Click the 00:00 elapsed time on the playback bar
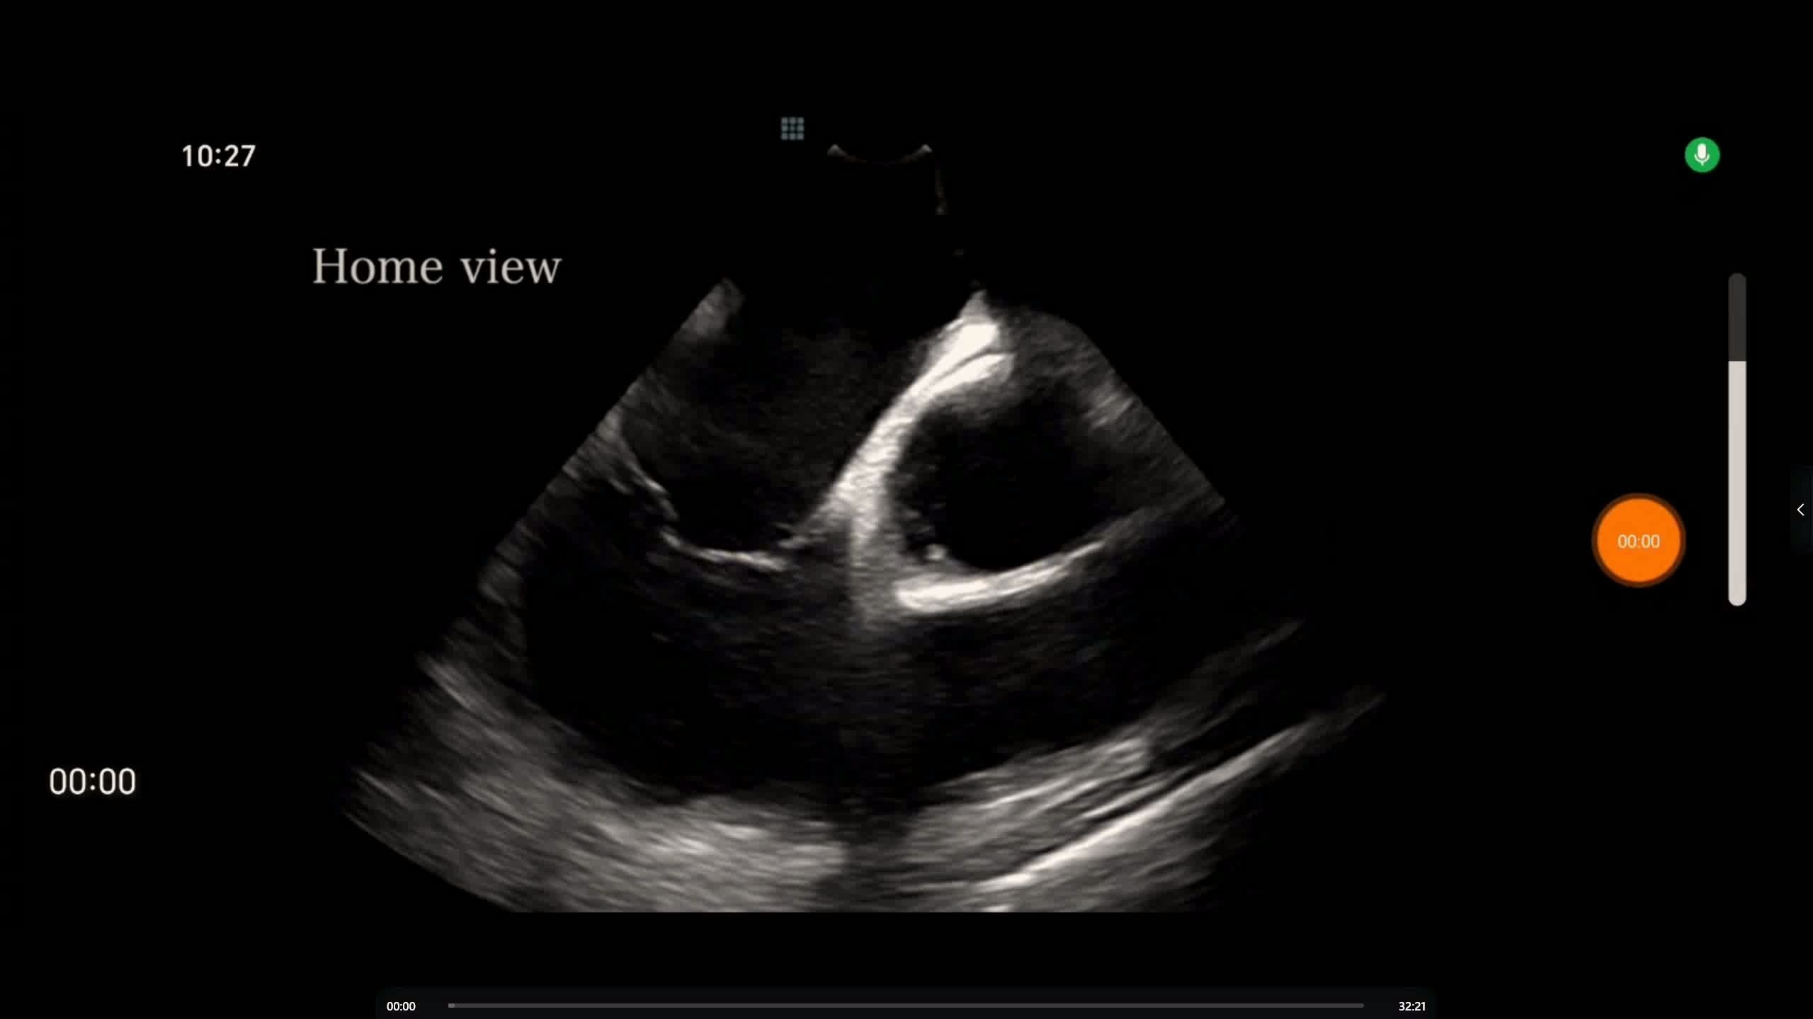This screenshot has height=1019, width=1813. 401,1006
